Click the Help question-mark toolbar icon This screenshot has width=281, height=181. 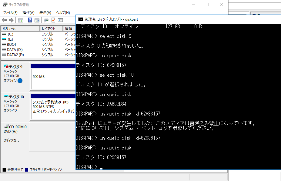tap(29, 20)
